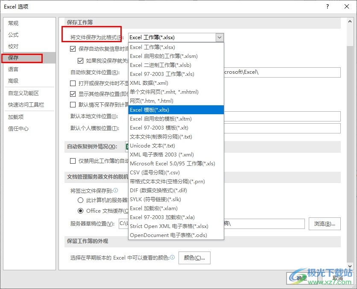Select 保存 category in sidebar

point(29,58)
